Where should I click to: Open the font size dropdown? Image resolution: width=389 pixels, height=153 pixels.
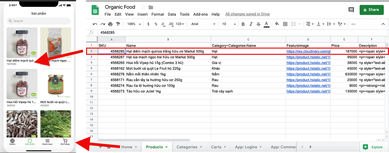pos(229,24)
